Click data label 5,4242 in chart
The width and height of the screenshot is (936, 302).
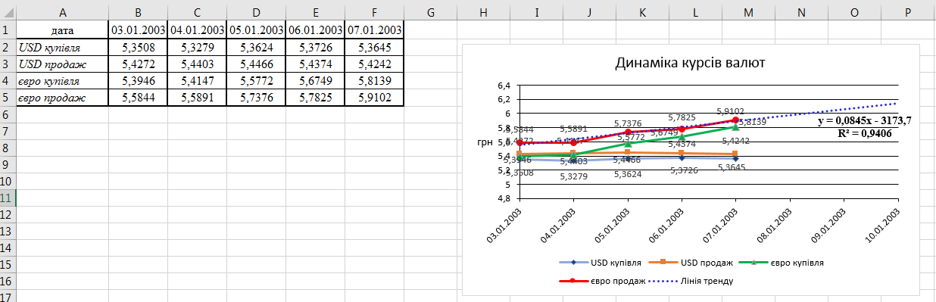(x=736, y=141)
